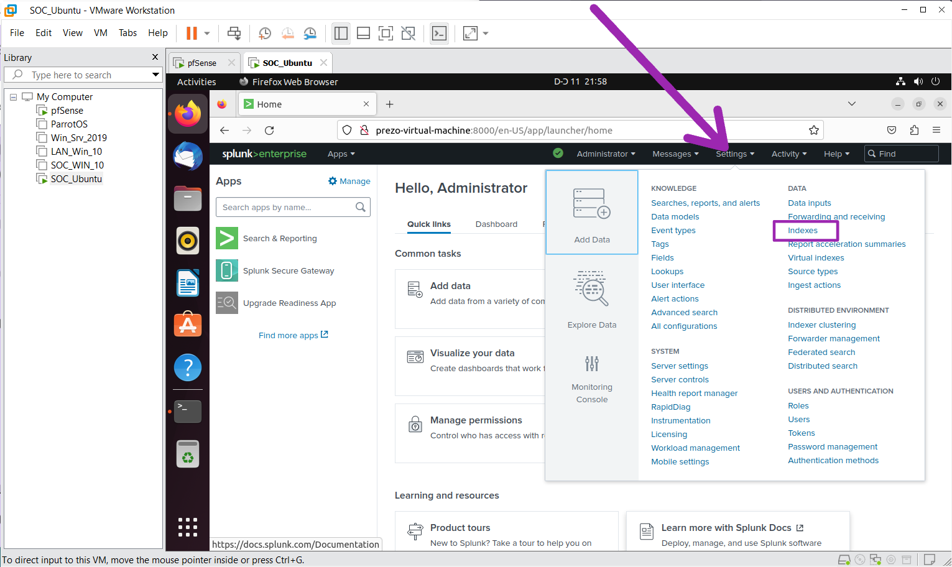The image size is (952, 567).
Task: Collapse the My Computer tree node
Action: (x=14, y=97)
